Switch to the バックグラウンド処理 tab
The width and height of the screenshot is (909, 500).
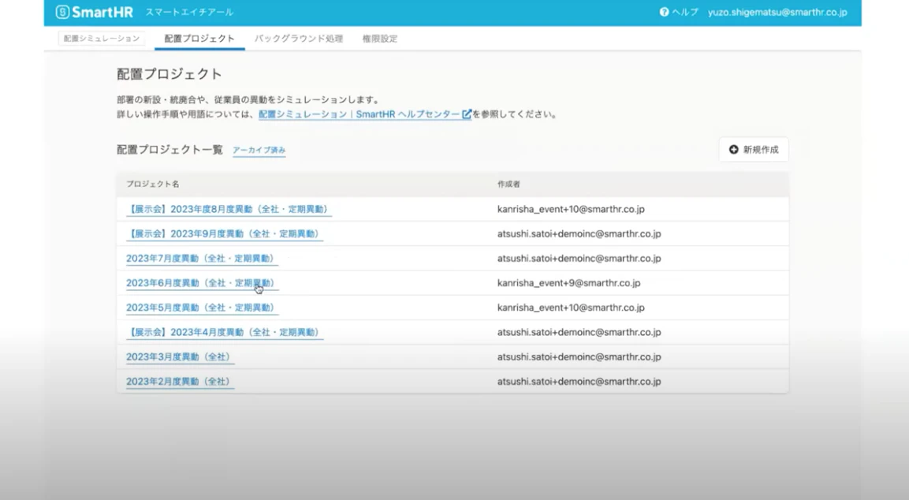tap(299, 39)
